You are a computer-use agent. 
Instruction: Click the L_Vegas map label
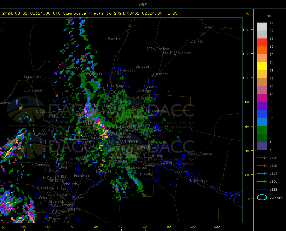pyautogui.click(x=41, y=134)
